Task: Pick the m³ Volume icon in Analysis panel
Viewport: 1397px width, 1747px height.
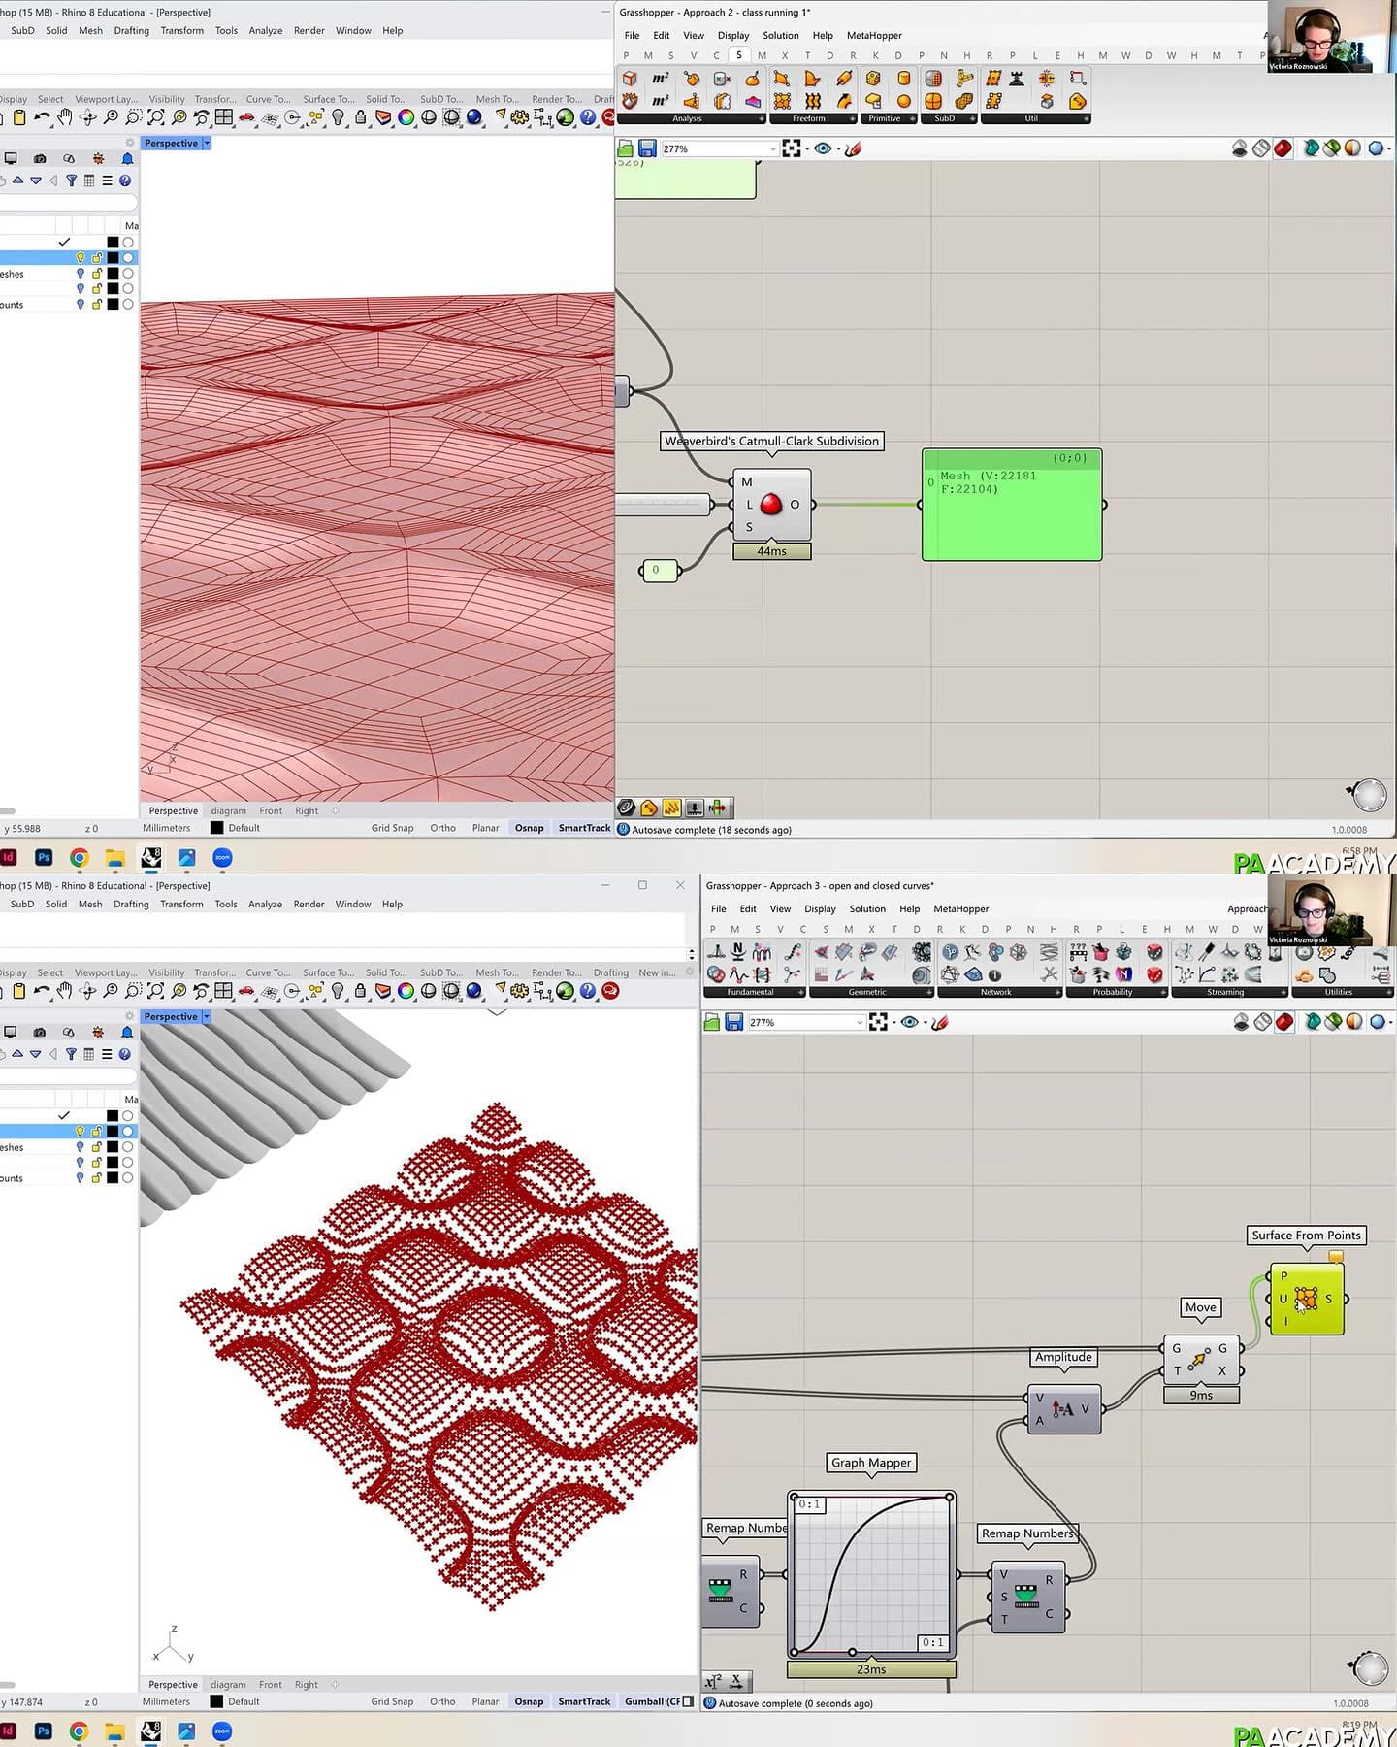Action: pos(660,101)
